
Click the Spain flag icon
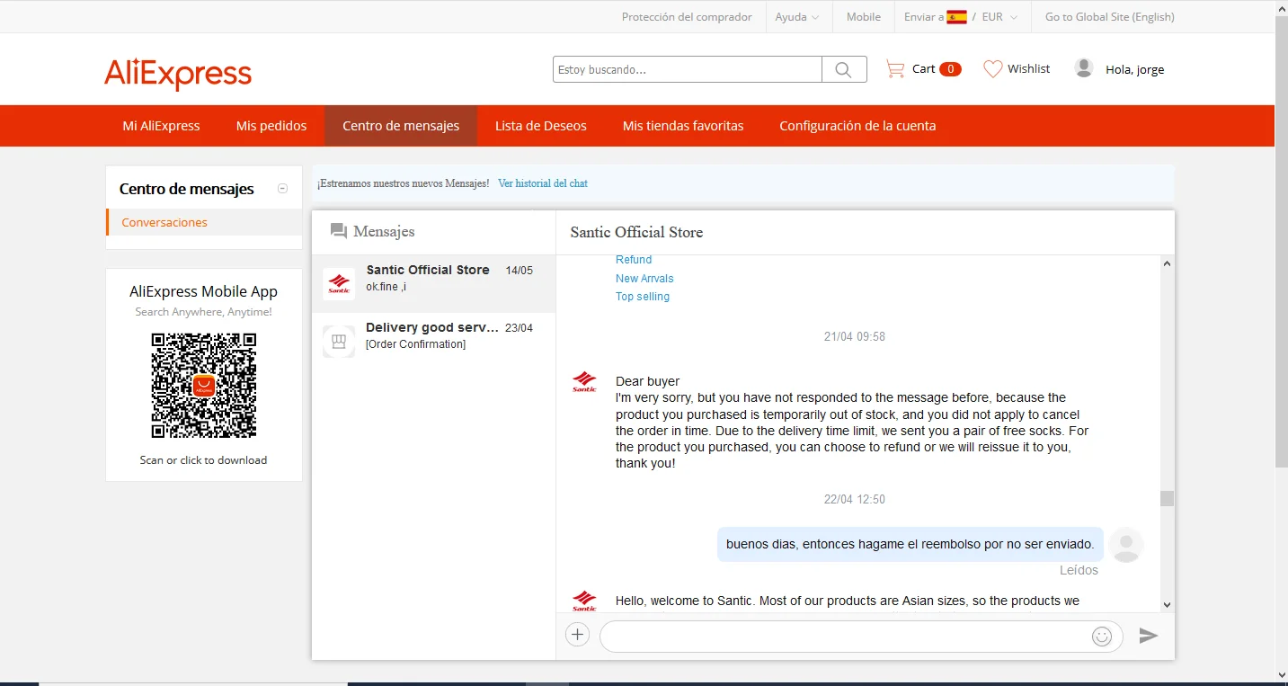(x=956, y=17)
